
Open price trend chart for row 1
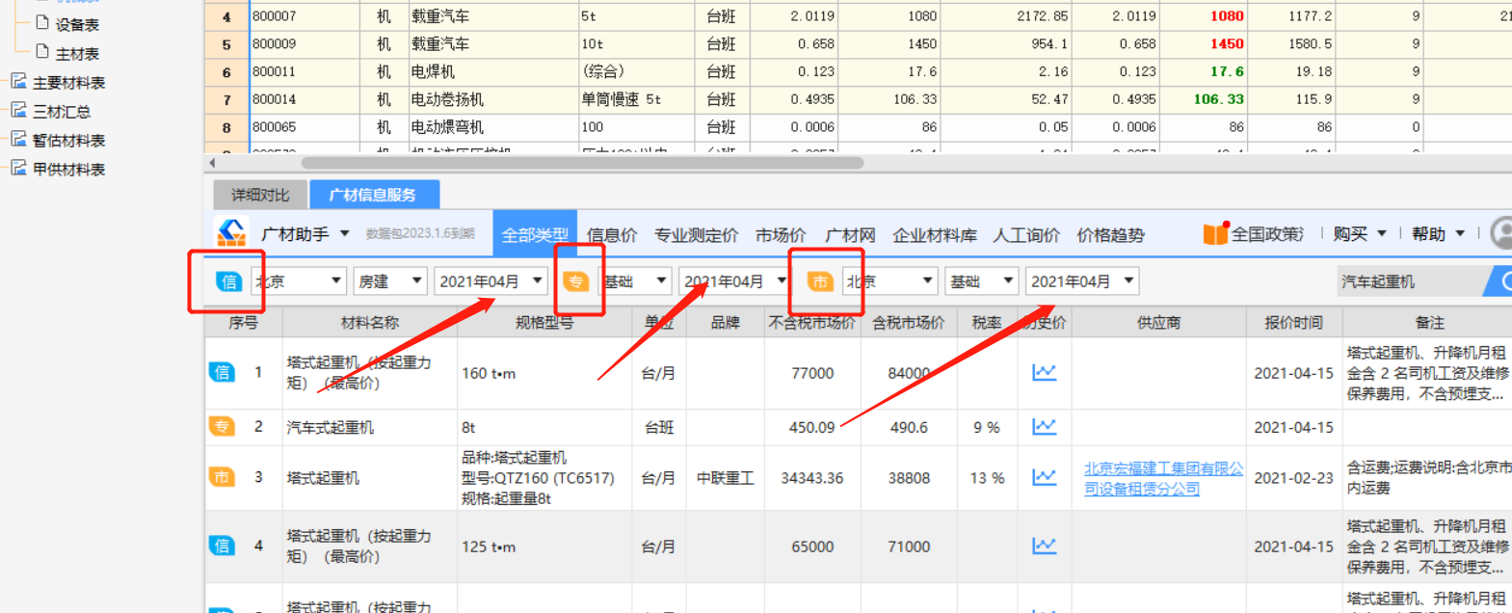tap(1045, 373)
